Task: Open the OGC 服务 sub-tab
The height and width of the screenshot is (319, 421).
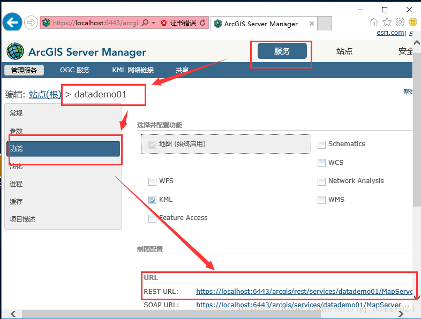Action: pyautogui.click(x=74, y=70)
